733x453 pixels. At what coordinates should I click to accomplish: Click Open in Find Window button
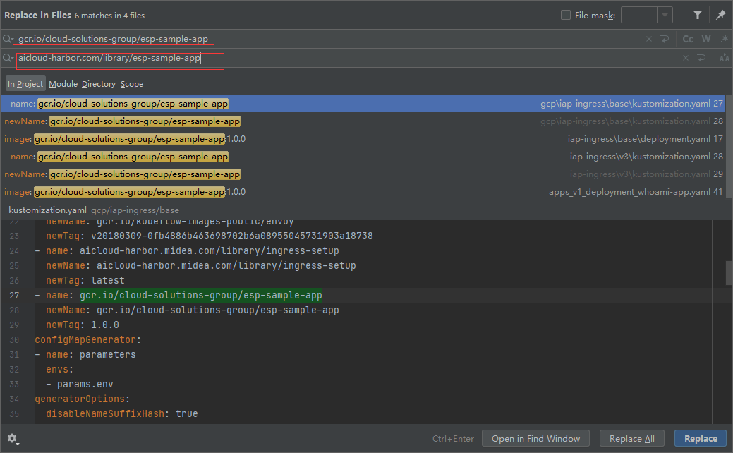[x=535, y=438]
